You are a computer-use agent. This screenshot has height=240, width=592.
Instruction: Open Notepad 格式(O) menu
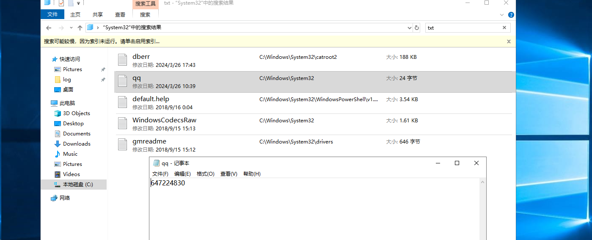pos(206,174)
